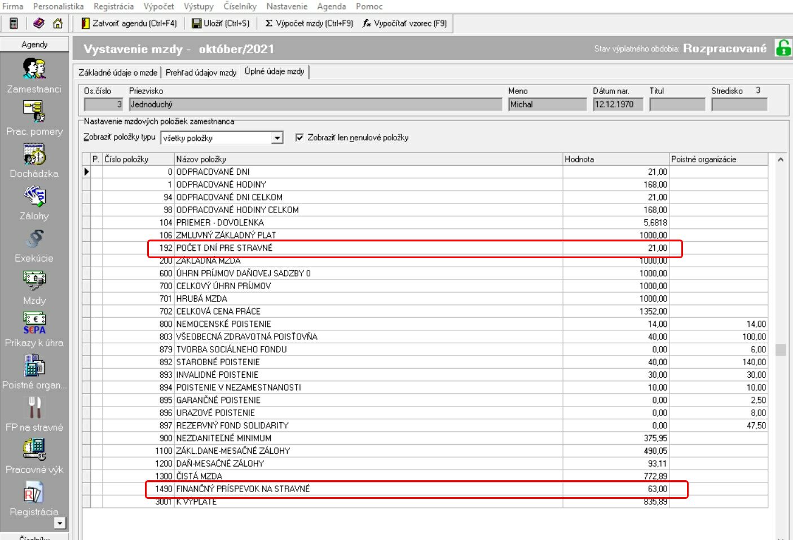The width and height of the screenshot is (793, 540).
Task: Click the calculator icon in toolbar
Action: click(x=14, y=23)
